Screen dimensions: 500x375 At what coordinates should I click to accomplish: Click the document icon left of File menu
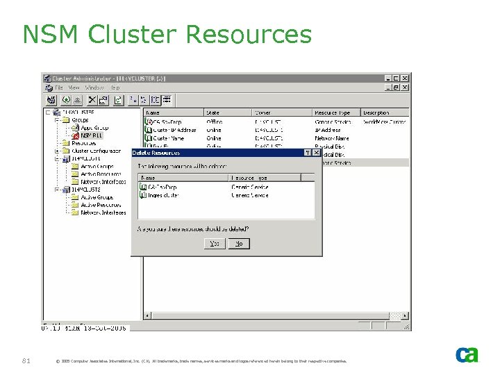49,87
